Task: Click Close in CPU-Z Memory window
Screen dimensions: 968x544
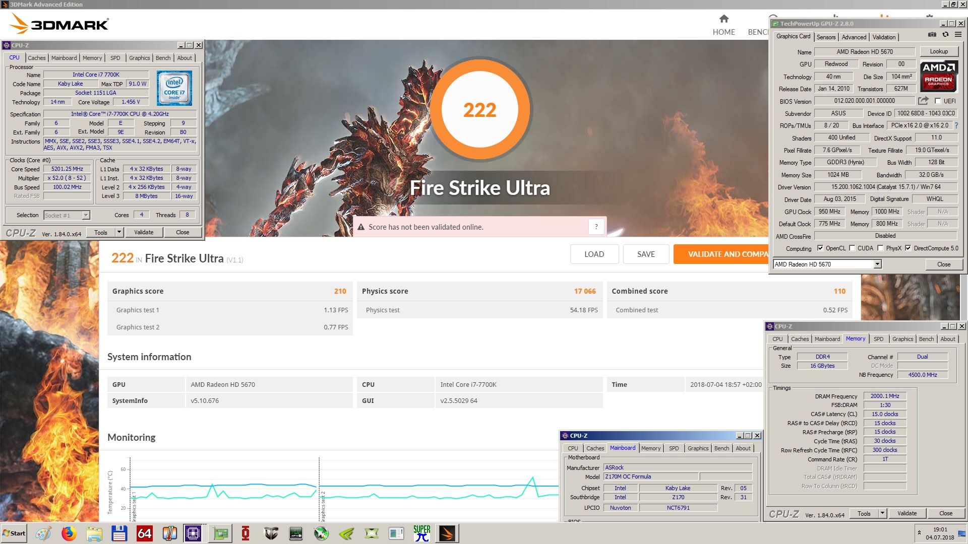Action: click(x=946, y=513)
